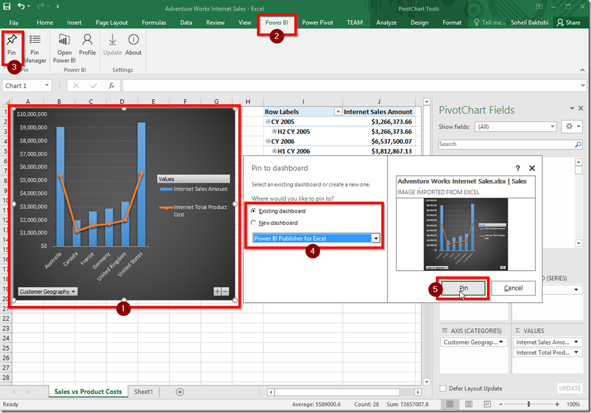The image size is (591, 413).
Task: Expand the H2 CY 2005 row
Action: (274, 131)
